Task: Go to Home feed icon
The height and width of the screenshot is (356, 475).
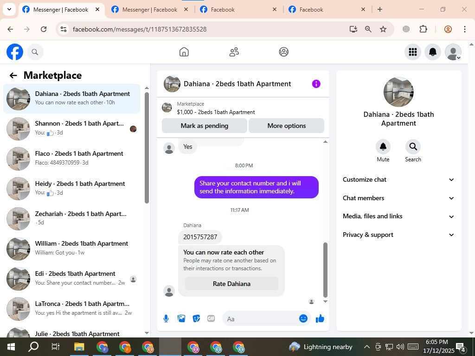Action: 184,52
